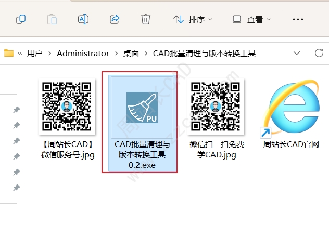Expand chevron after 桌面 breadcrumb
This screenshot has height=225, width=329.
146,54
